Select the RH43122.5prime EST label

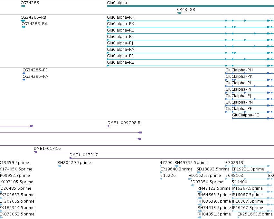pos(214,188)
